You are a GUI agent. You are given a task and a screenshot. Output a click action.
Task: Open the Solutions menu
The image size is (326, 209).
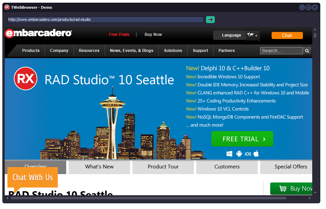[173, 51]
